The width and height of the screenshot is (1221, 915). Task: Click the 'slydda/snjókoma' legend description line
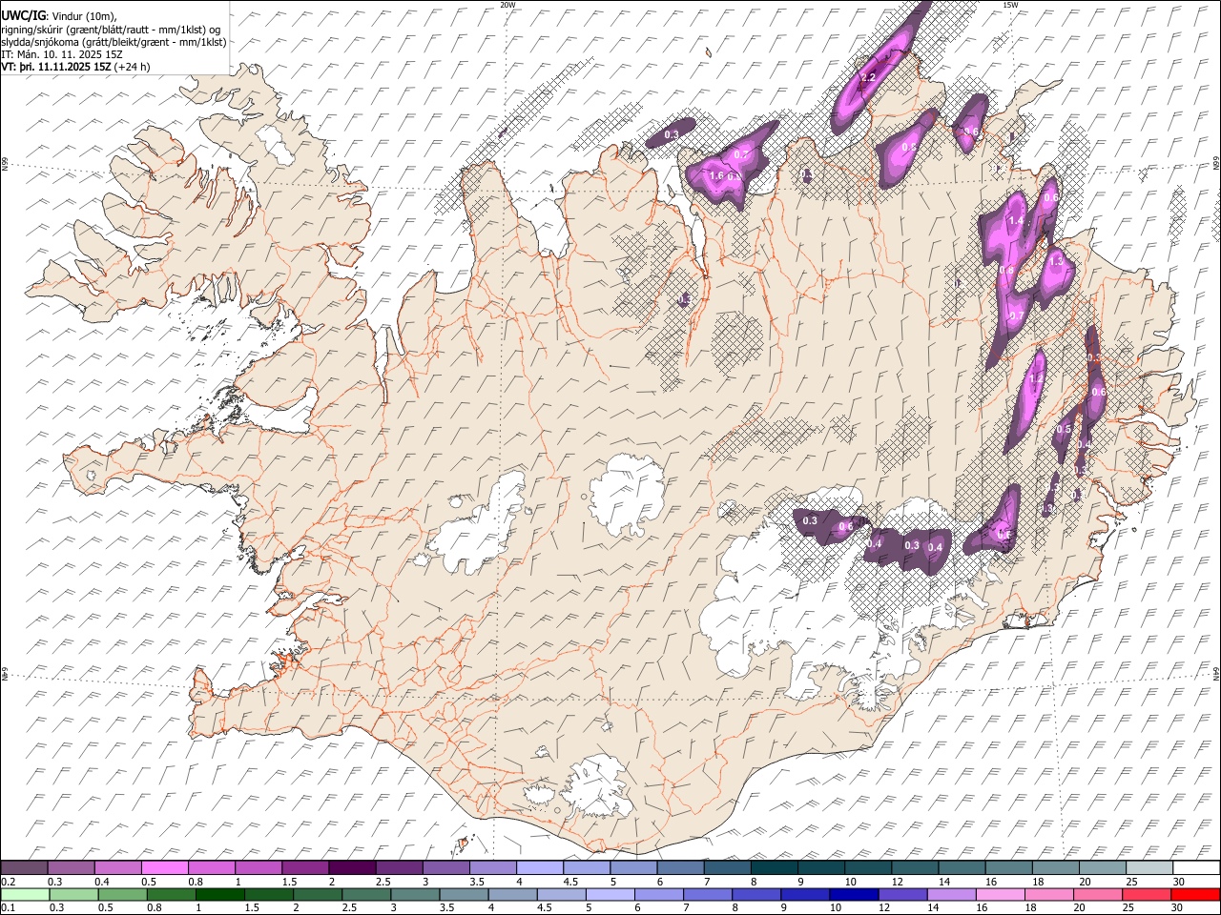click(x=114, y=41)
